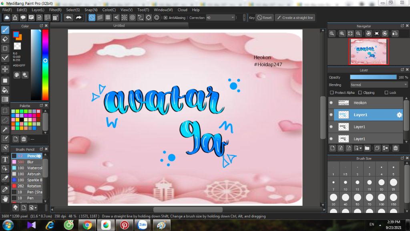Select the Rotation brush

click(x=27, y=186)
